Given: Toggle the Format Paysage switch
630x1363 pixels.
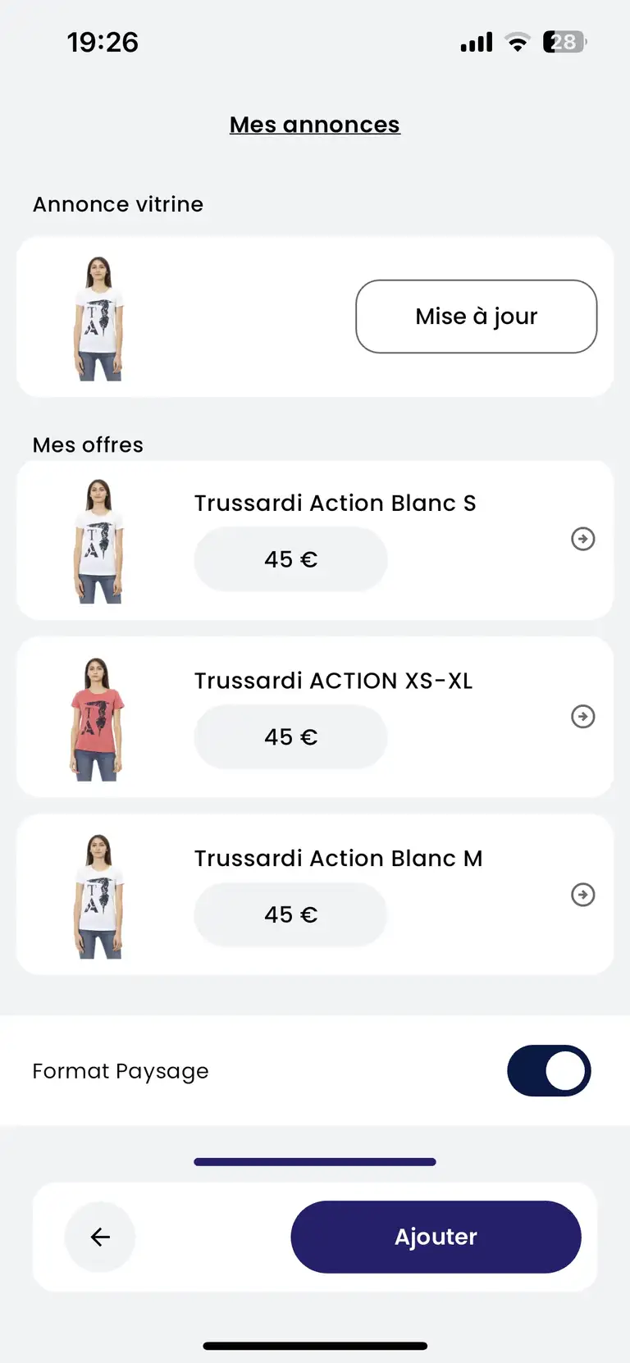Looking at the screenshot, I should coord(549,1071).
